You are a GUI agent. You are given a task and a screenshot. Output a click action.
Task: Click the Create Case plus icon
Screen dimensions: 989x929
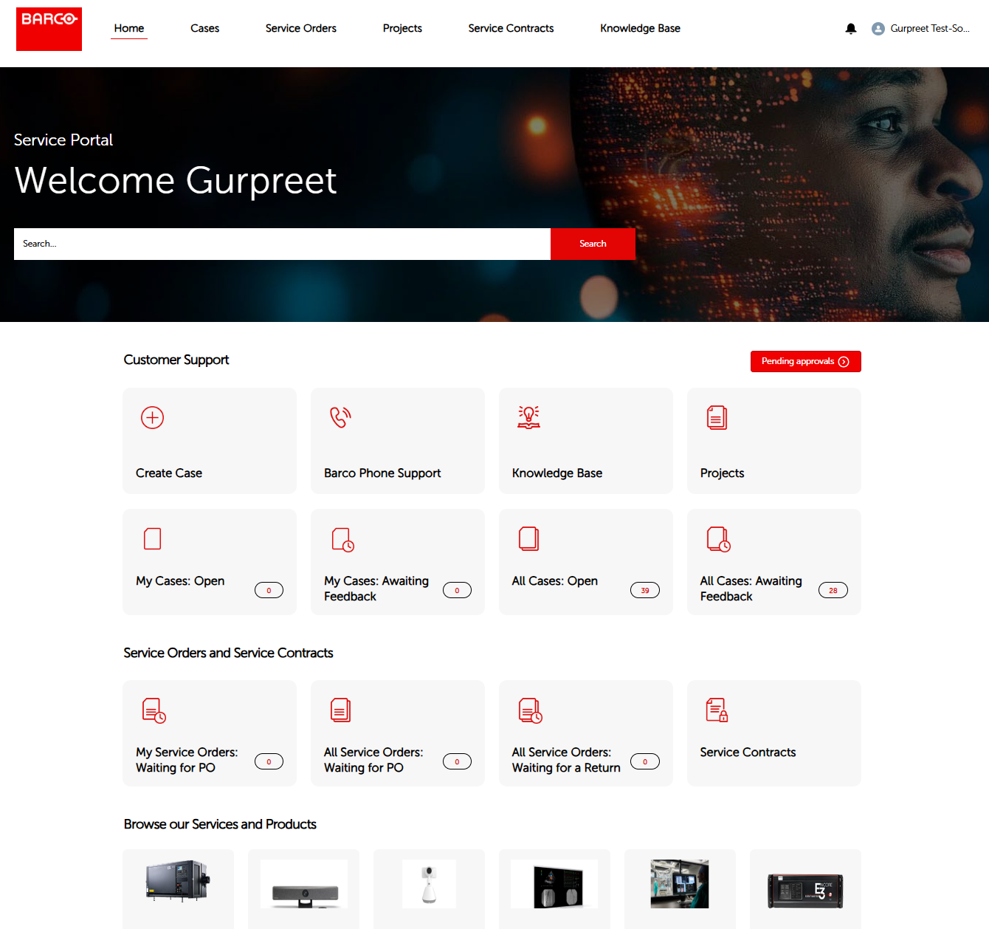(152, 418)
